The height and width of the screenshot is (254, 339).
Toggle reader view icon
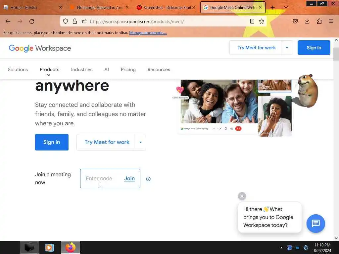click(252, 21)
